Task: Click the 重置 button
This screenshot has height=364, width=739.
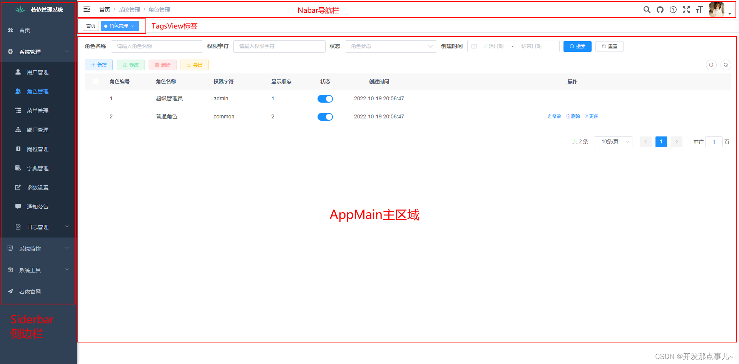Action: [x=609, y=47]
